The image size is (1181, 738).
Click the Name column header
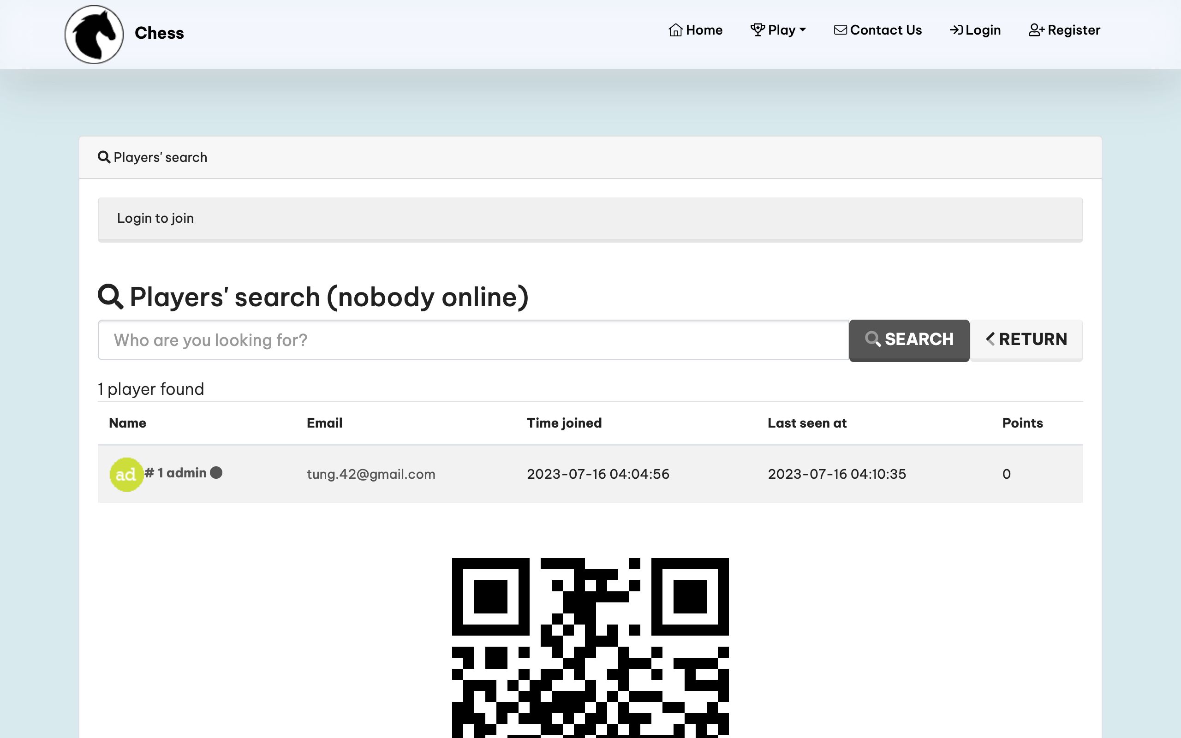click(x=127, y=423)
